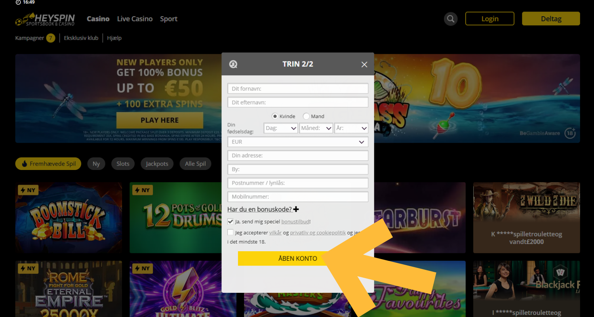The height and width of the screenshot is (317, 594).
Task: Focus the Dit fornavn input field
Action: (298, 88)
